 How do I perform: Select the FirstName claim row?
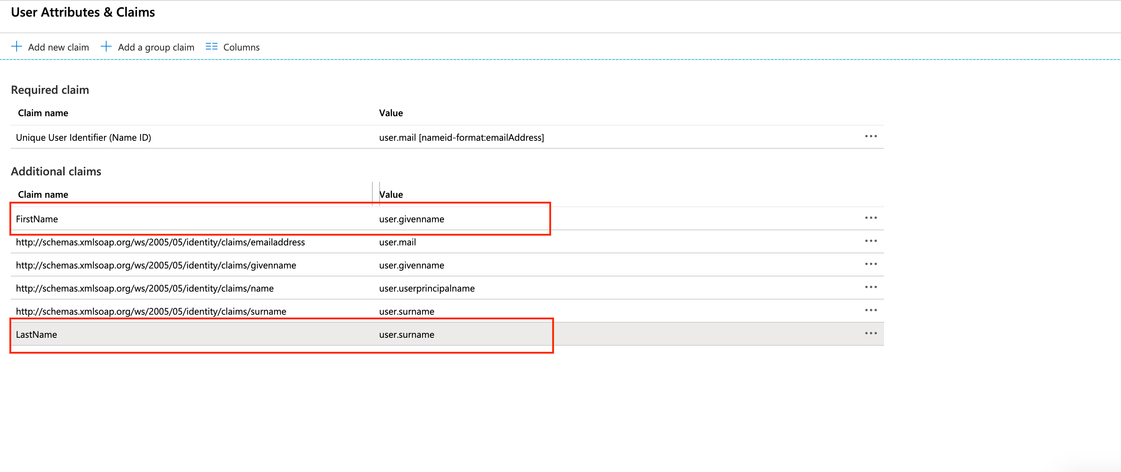[37, 219]
